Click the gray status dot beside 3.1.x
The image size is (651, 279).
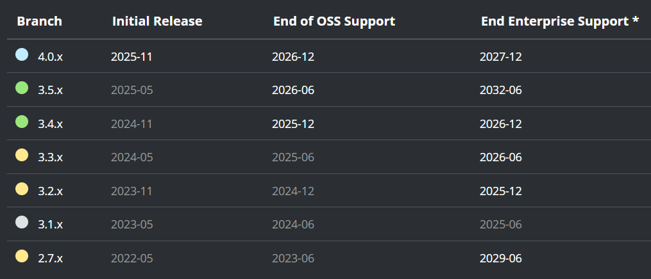(22, 223)
